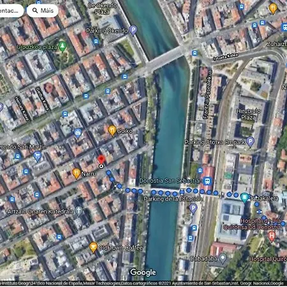Open the Narru restaurant marker
Viewport: 287px width, 287px height.
pyautogui.click(x=77, y=173)
